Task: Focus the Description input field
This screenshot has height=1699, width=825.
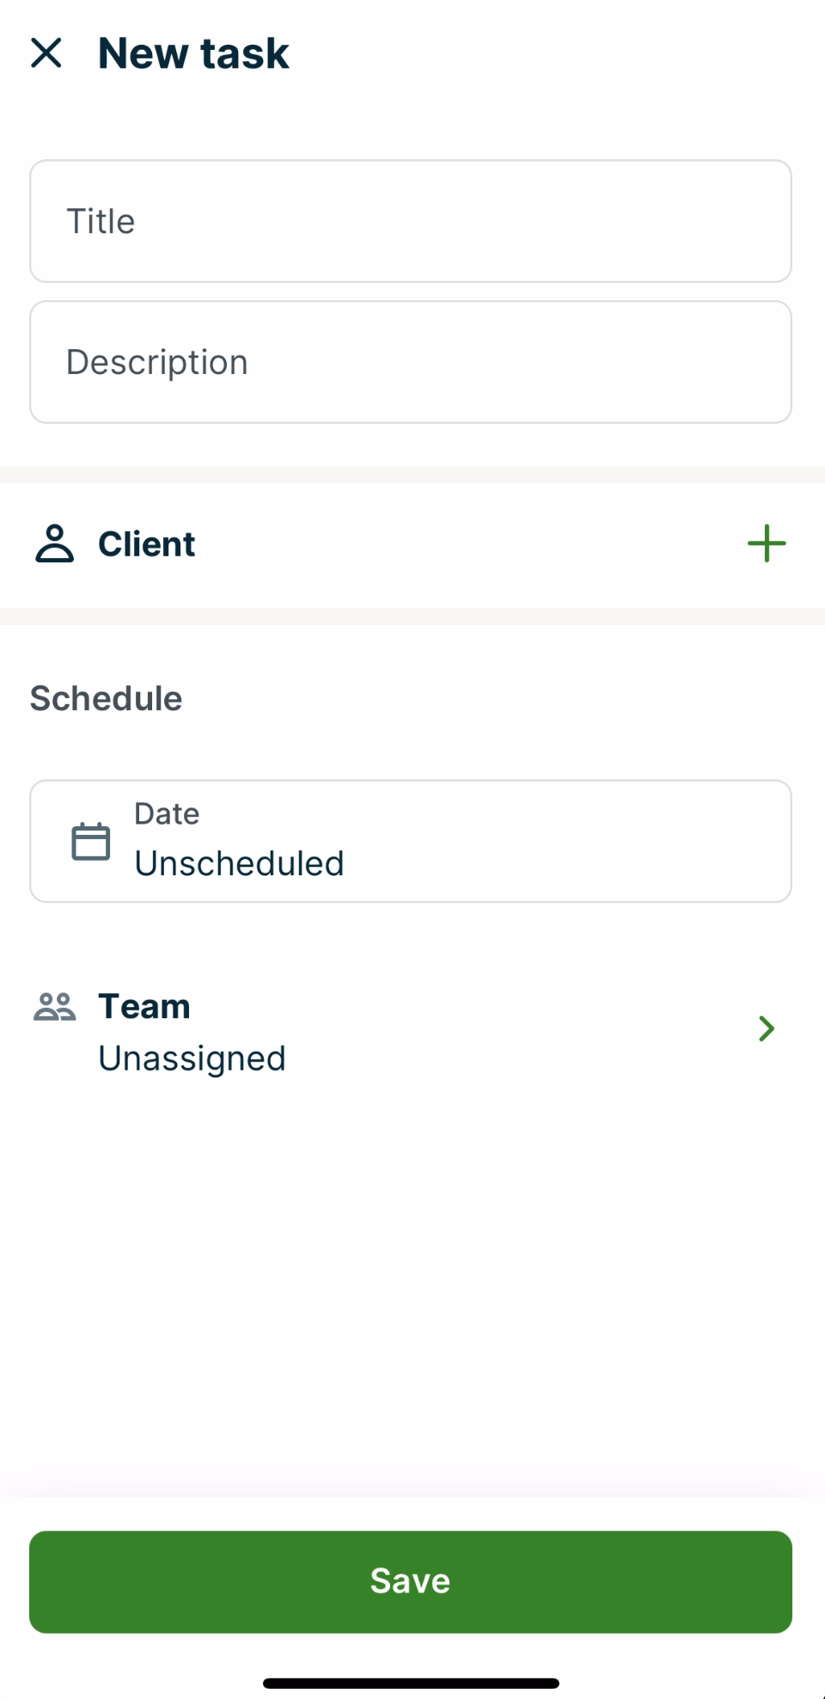Action: click(x=411, y=362)
